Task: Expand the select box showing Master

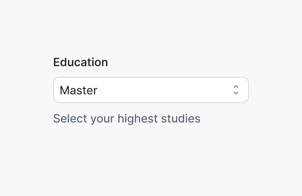Action: (151, 90)
